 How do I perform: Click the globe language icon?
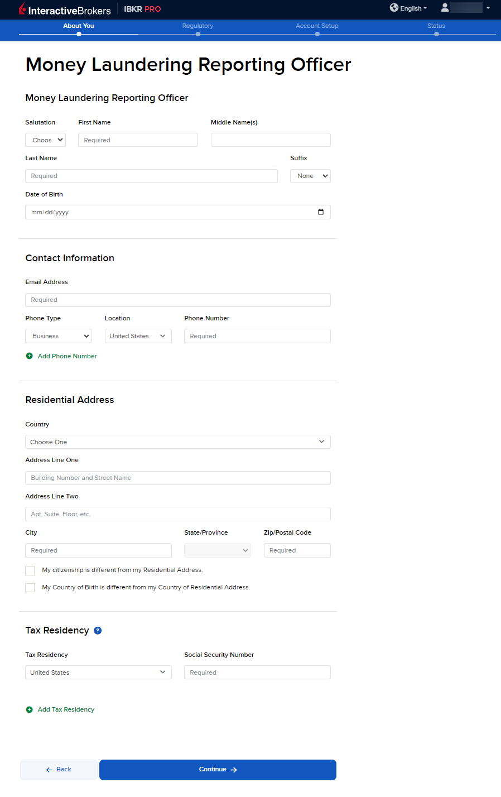click(394, 8)
